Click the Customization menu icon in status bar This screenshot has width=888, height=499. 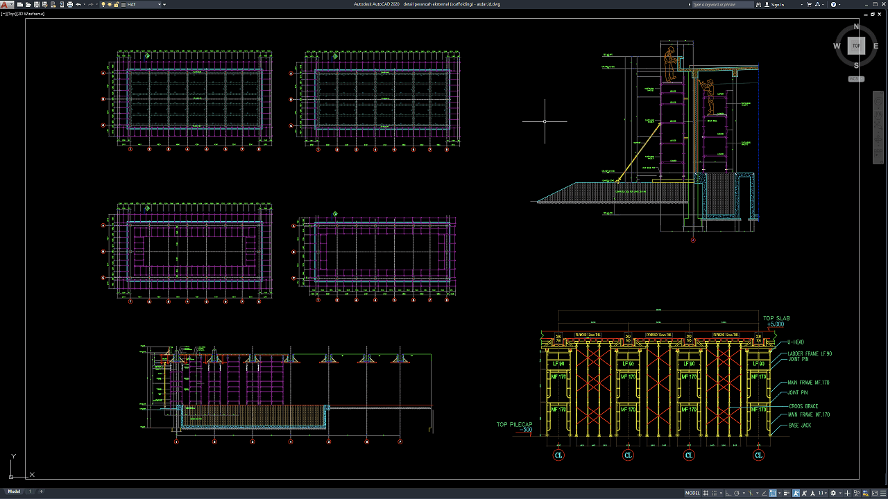[882, 493]
